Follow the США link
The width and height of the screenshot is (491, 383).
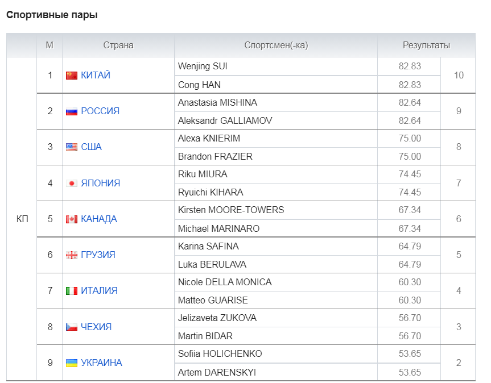pos(91,147)
